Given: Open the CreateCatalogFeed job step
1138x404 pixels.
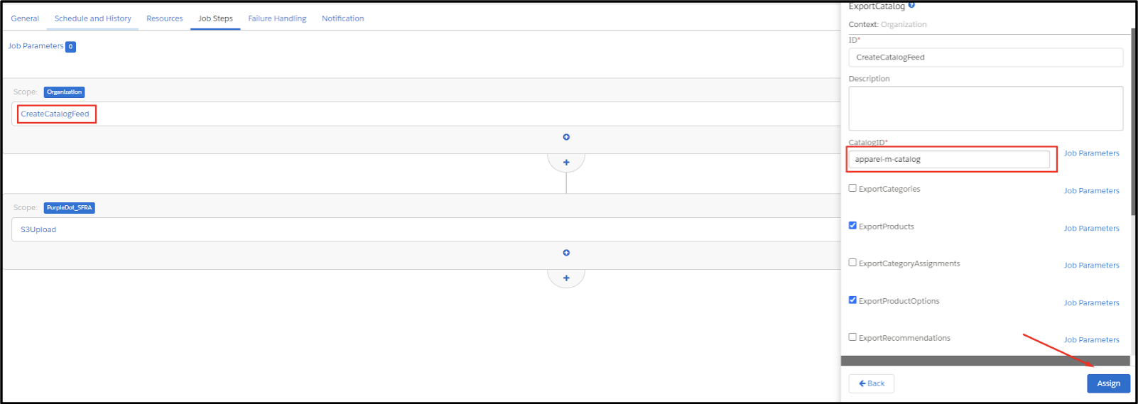Looking at the screenshot, I should (x=55, y=114).
